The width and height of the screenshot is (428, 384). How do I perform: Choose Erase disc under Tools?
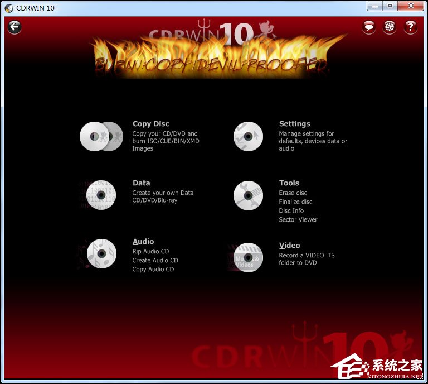(x=293, y=193)
